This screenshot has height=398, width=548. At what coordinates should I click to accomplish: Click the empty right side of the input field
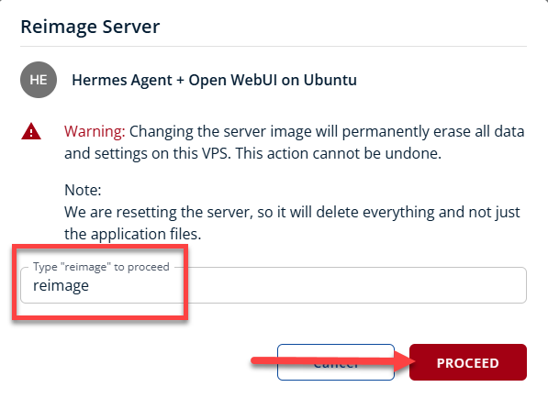pos(356,285)
